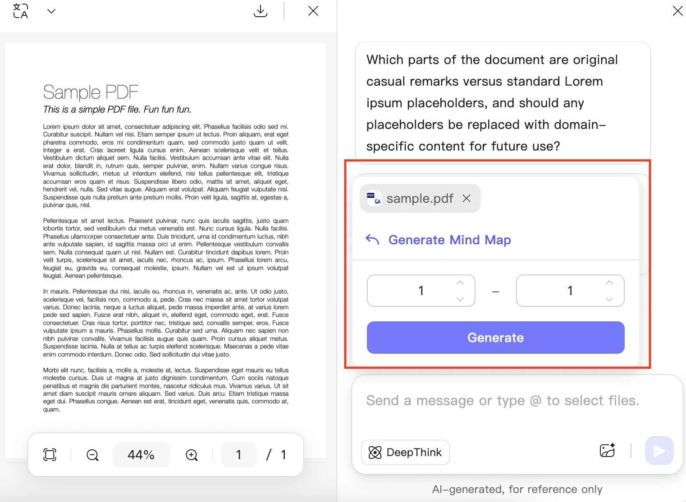This screenshot has width=686, height=502.
Task: Decrease the end page with the down stepper
Action: tap(609, 299)
